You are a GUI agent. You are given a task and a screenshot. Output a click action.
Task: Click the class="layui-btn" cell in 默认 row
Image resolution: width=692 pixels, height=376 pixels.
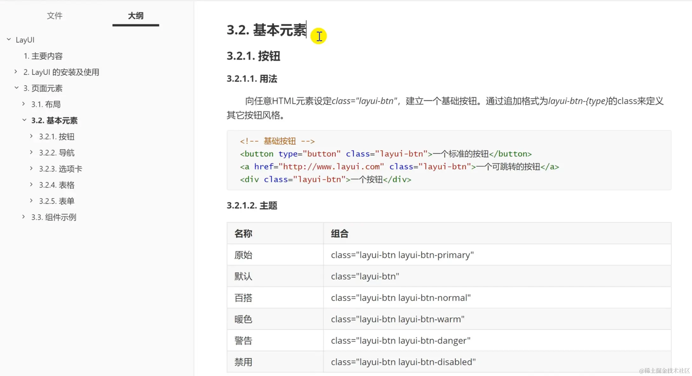[x=497, y=276]
